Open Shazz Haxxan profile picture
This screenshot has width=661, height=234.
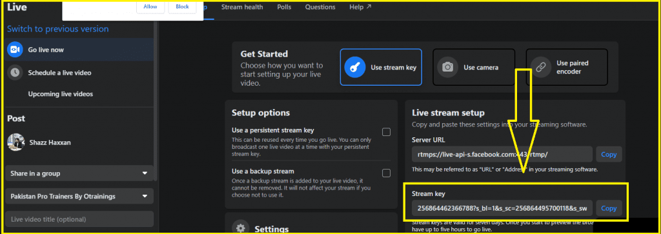tap(15, 142)
